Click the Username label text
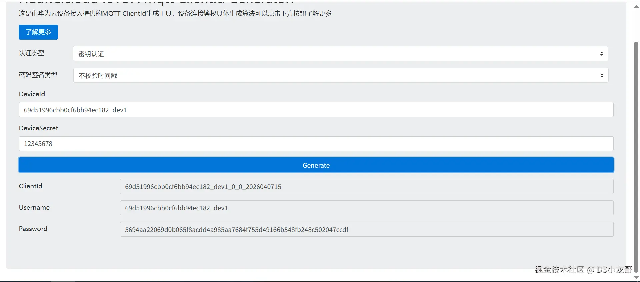Image resolution: width=640 pixels, height=282 pixels. (34, 207)
